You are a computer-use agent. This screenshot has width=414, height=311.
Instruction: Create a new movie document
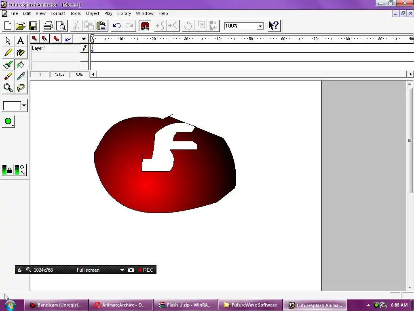coord(8,26)
